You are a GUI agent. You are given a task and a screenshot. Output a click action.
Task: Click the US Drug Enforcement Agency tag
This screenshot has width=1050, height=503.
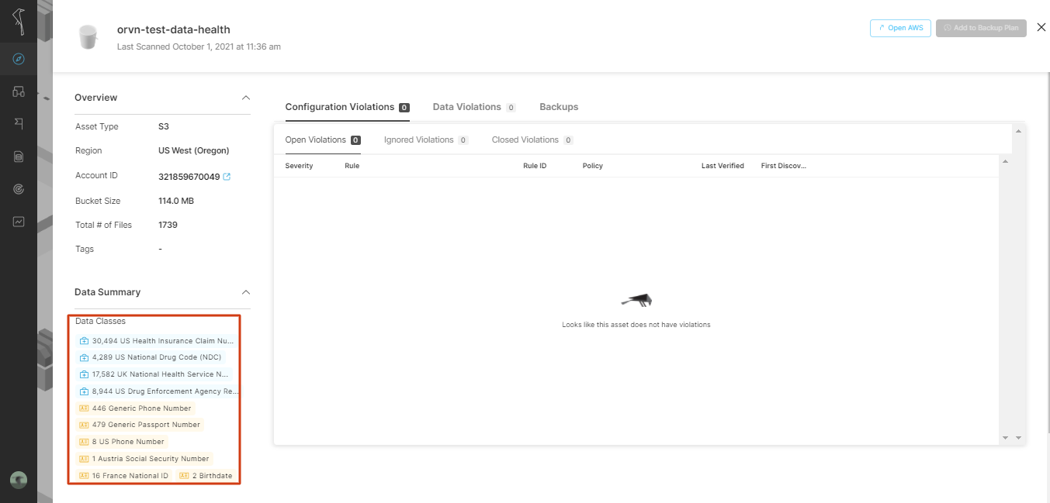click(x=158, y=391)
